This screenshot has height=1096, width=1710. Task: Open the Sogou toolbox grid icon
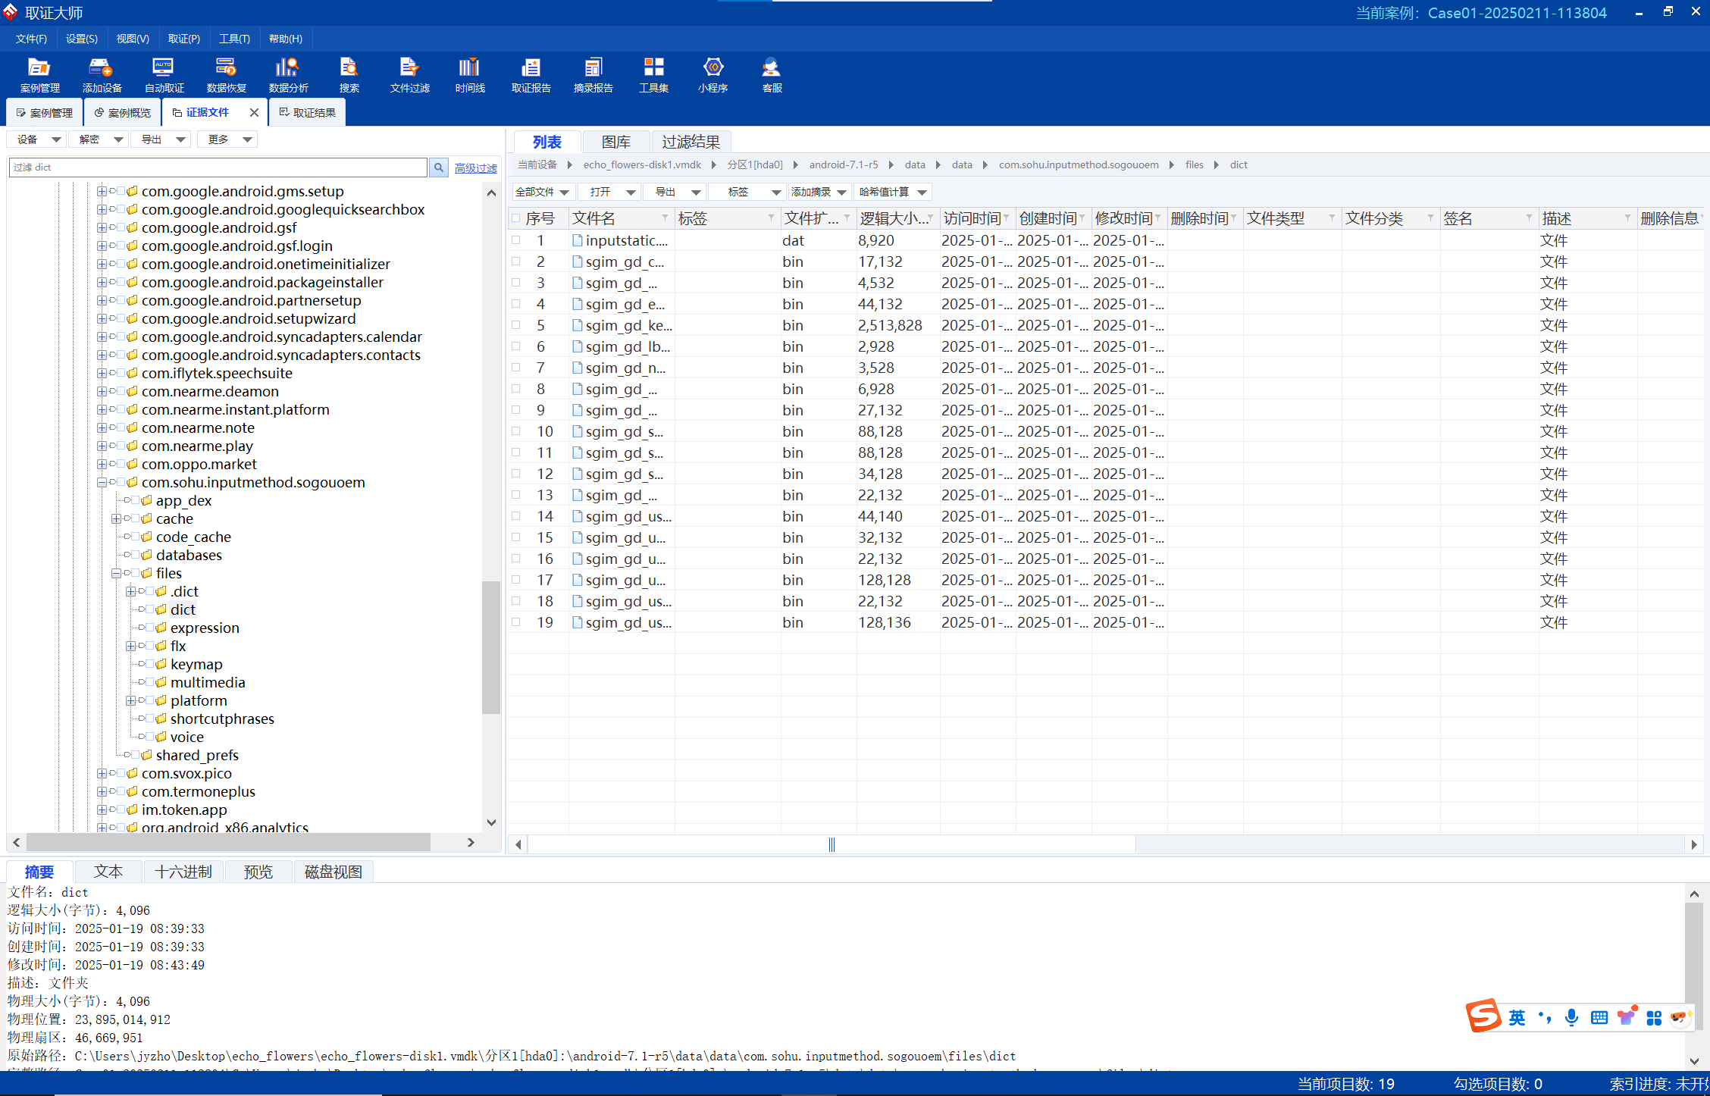coord(1654,1017)
